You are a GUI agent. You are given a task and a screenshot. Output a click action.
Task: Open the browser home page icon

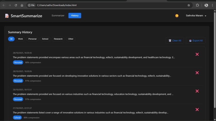tap(22, 5)
